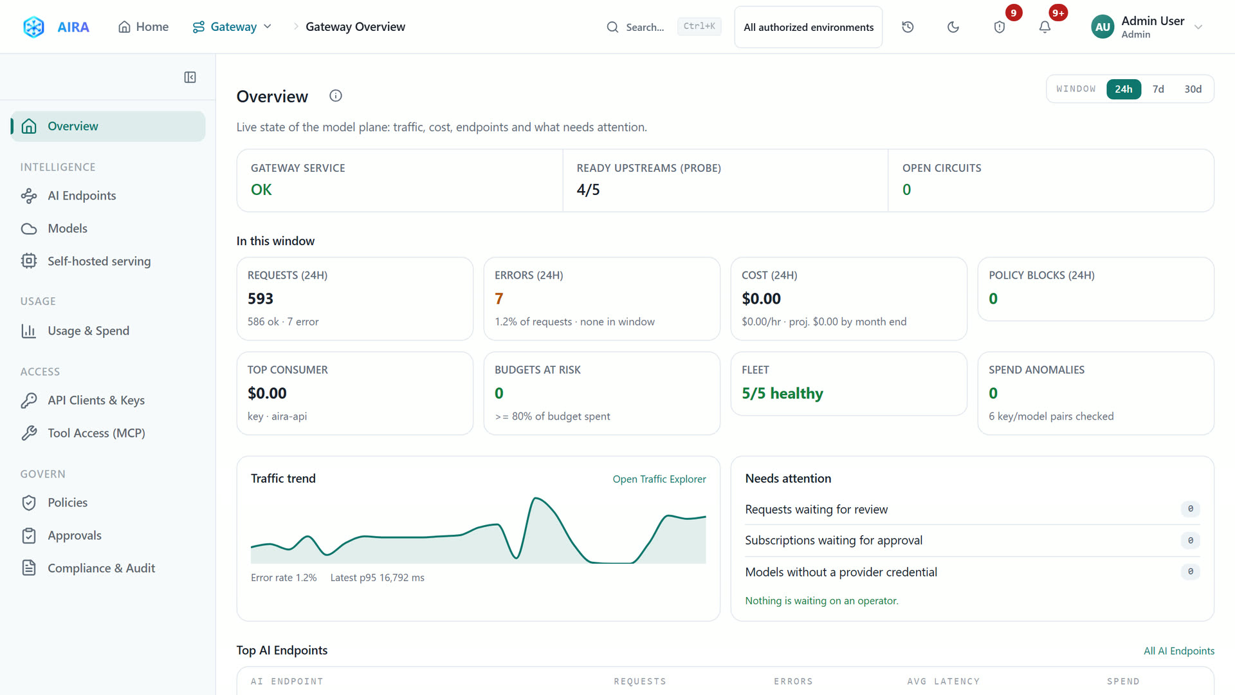The height and width of the screenshot is (695, 1235).
Task: Click Open Traffic Explorer link
Action: click(659, 479)
